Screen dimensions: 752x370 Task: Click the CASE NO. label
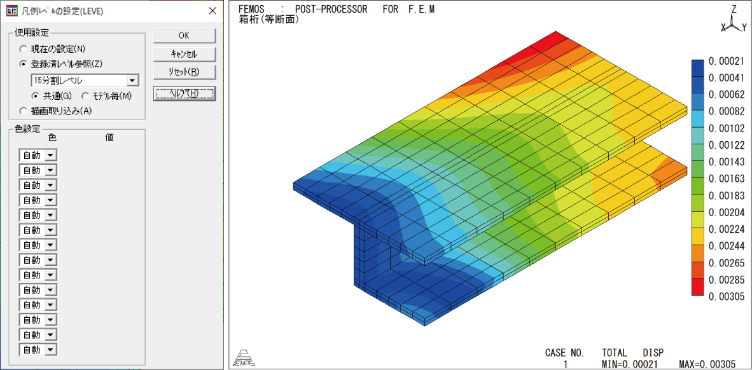point(564,353)
